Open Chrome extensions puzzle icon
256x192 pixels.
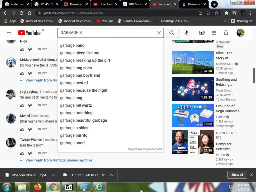point(226,13)
